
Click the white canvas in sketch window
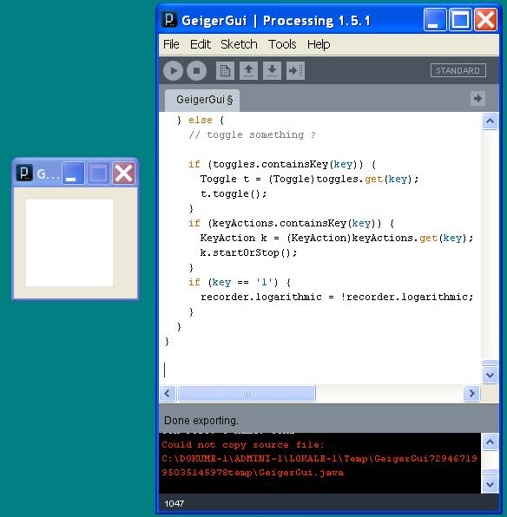[69, 243]
